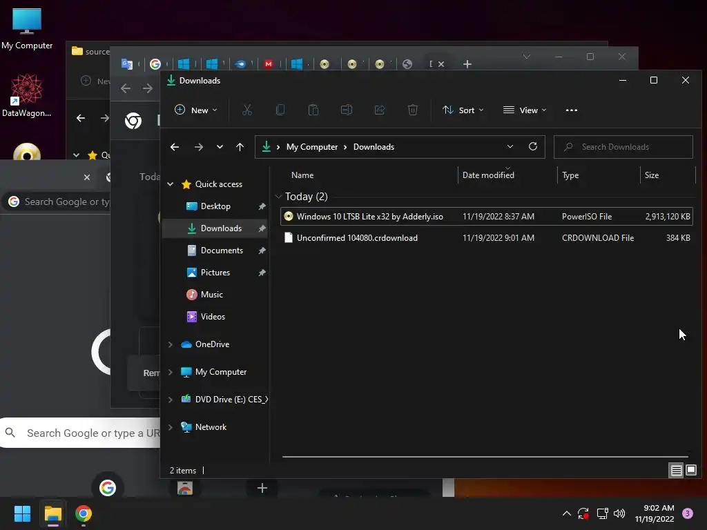Click the Rename icon in toolbar
Image resolution: width=707 pixels, height=530 pixels.
[347, 110]
